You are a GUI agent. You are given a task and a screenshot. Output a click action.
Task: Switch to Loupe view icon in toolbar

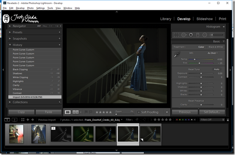point(68,112)
